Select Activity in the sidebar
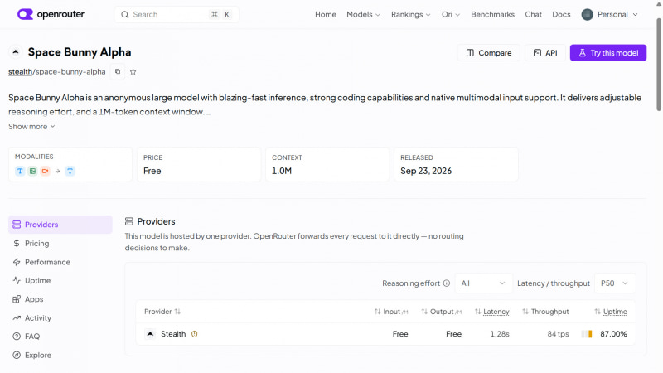The width and height of the screenshot is (663, 373). pyautogui.click(x=60, y=317)
